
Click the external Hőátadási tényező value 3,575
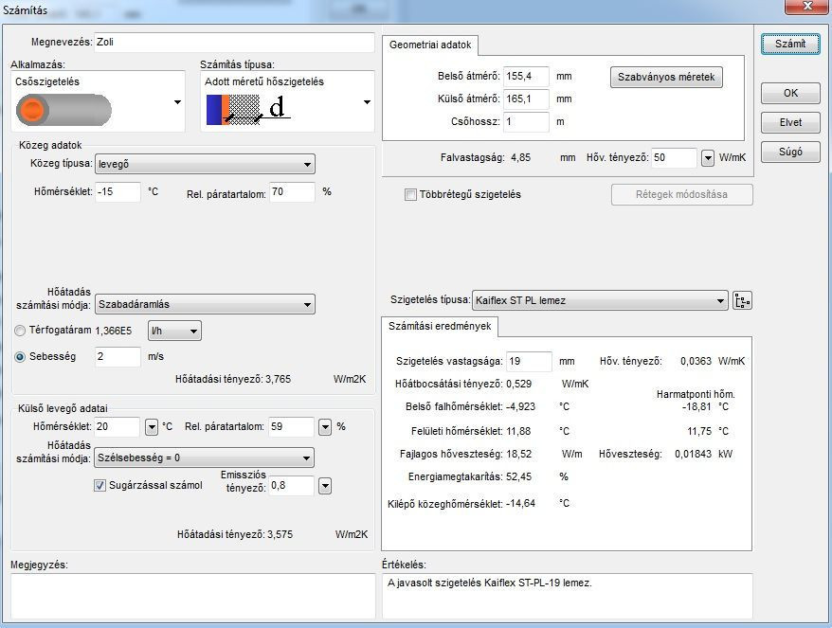pos(280,534)
